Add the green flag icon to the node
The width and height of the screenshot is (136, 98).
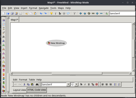point(4,45)
